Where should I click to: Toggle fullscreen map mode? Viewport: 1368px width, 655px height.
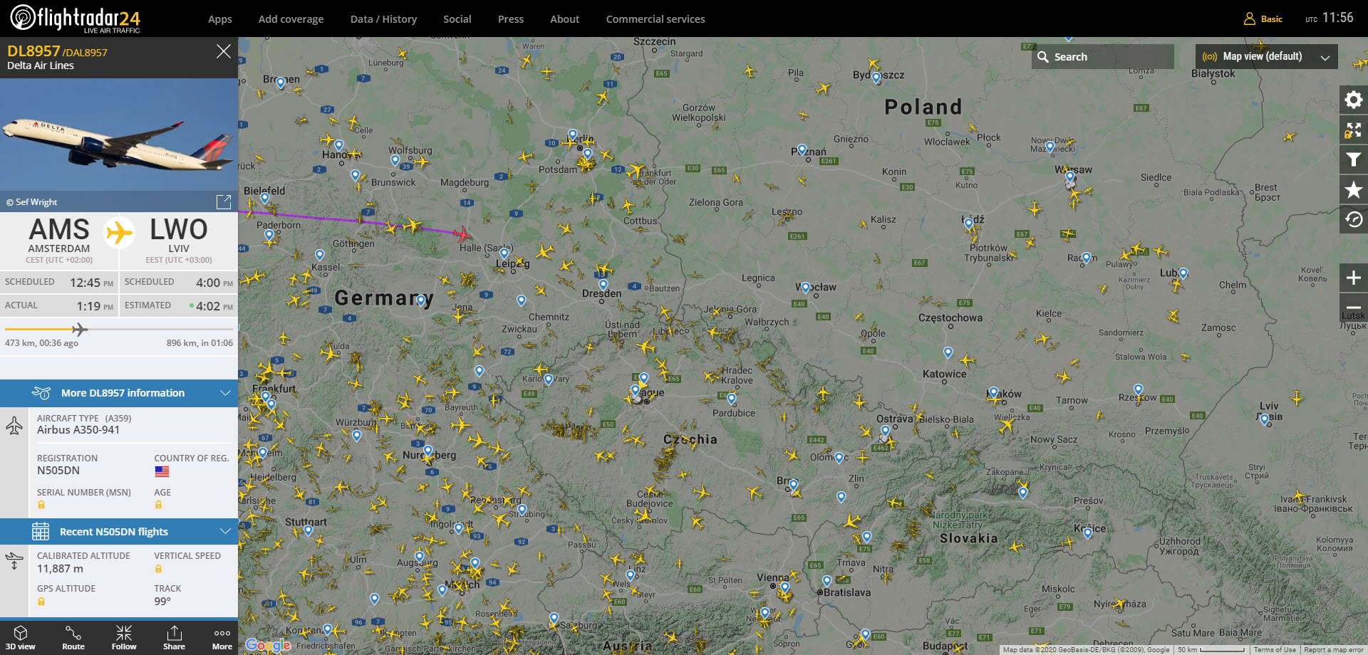coord(1353,130)
